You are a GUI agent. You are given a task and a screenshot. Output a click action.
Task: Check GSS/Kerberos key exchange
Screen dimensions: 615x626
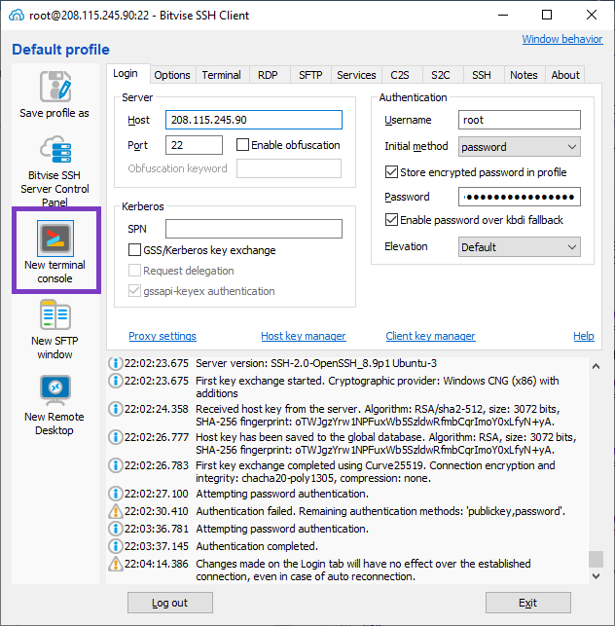[x=134, y=250]
